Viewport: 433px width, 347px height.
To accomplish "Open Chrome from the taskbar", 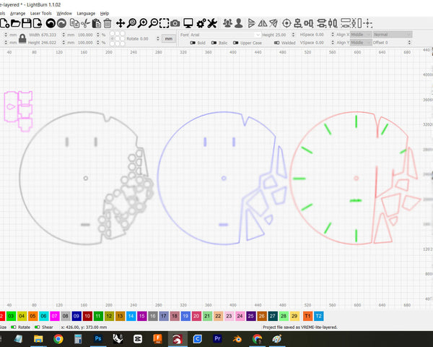I will pos(58,339).
